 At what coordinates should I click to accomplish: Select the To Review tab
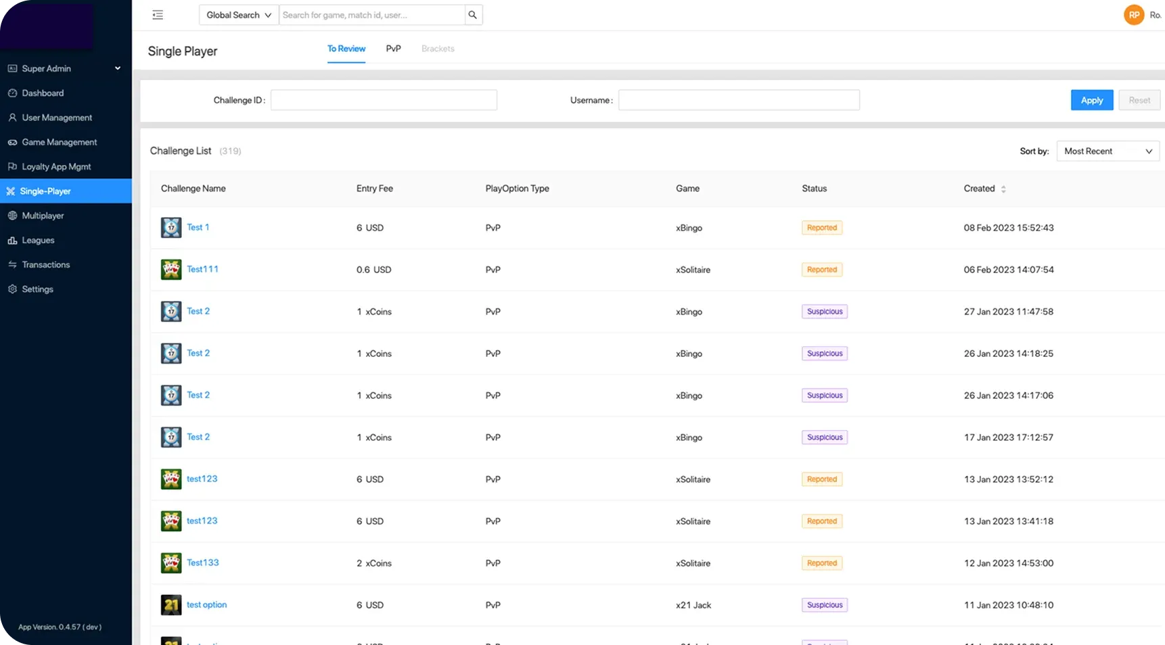346,49
